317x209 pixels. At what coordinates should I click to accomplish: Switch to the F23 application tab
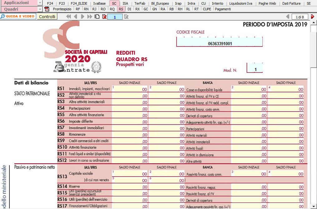point(62,3)
